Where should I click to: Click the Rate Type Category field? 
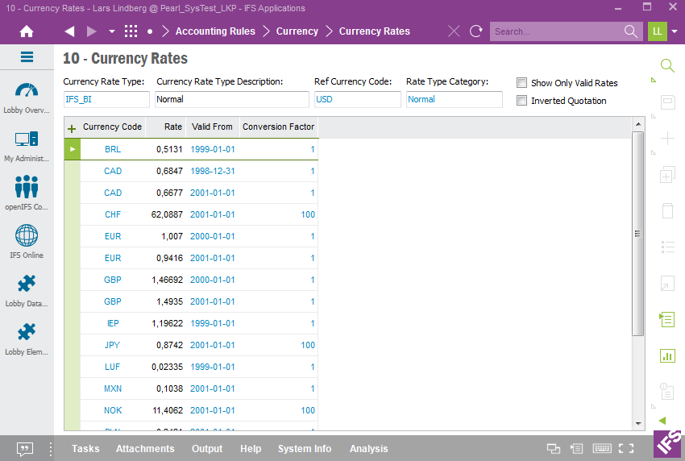(455, 99)
